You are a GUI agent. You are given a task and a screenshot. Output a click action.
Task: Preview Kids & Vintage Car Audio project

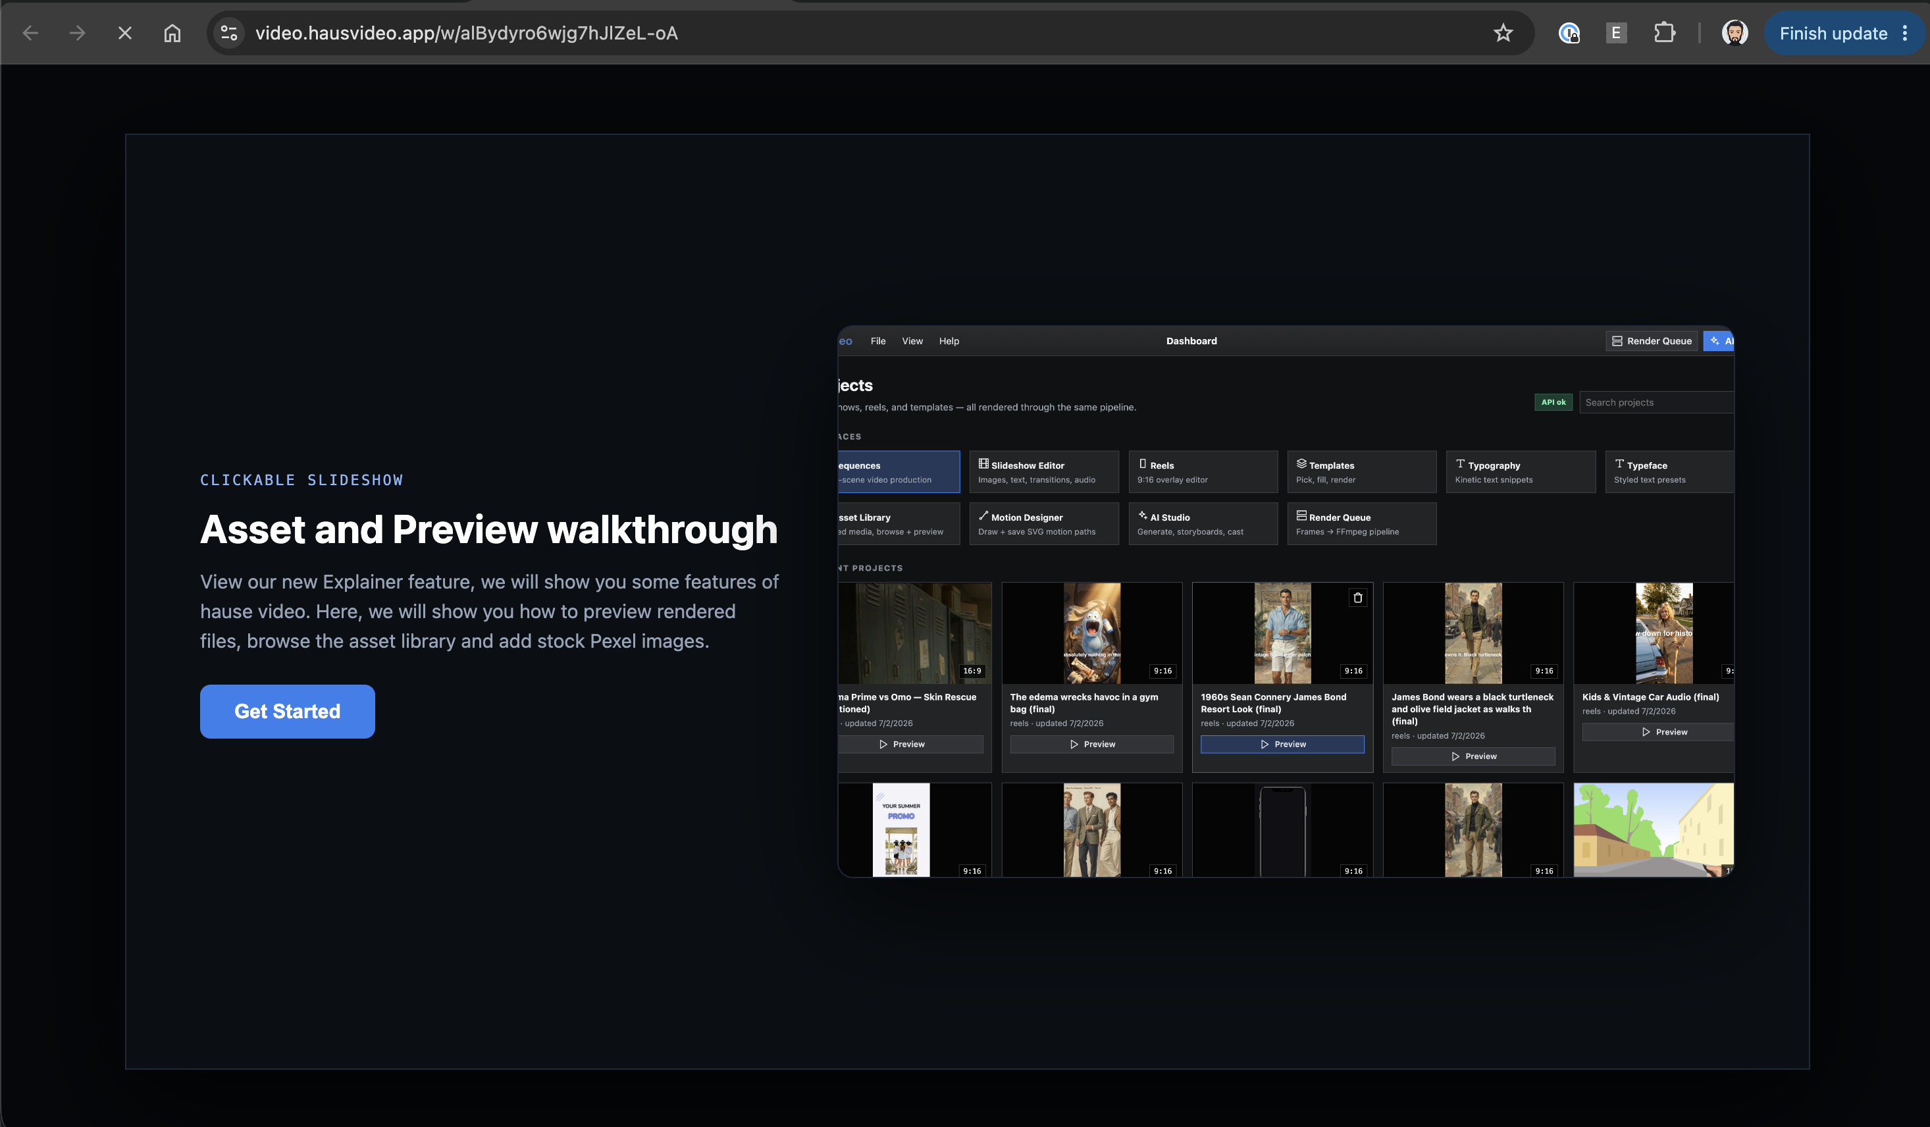(x=1658, y=731)
